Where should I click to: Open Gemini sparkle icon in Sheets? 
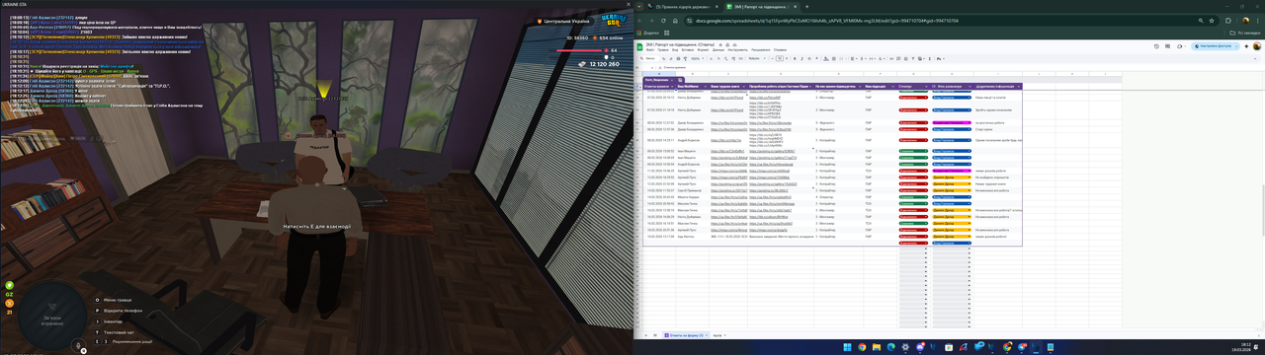(x=1246, y=46)
